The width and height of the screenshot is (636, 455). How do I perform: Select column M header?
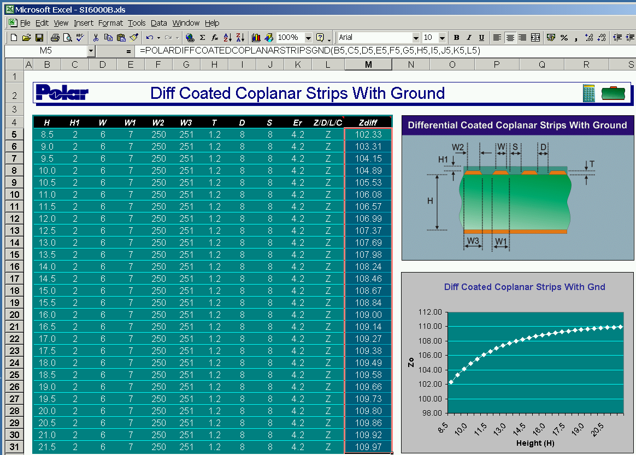368,64
